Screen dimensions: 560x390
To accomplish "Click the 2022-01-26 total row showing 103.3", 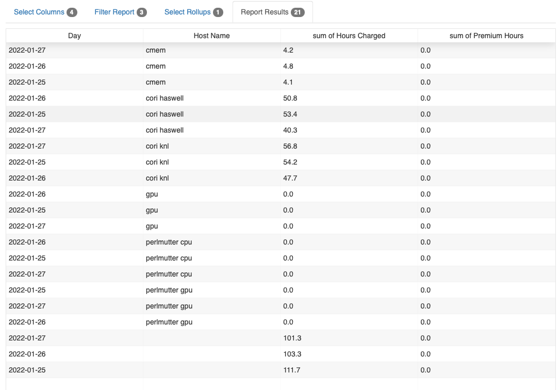I will coord(206,354).
